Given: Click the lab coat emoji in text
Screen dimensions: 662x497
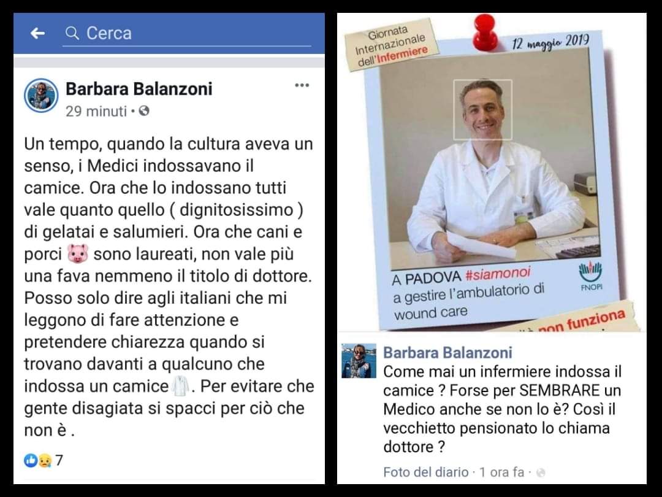Looking at the screenshot, I should 181,387.
